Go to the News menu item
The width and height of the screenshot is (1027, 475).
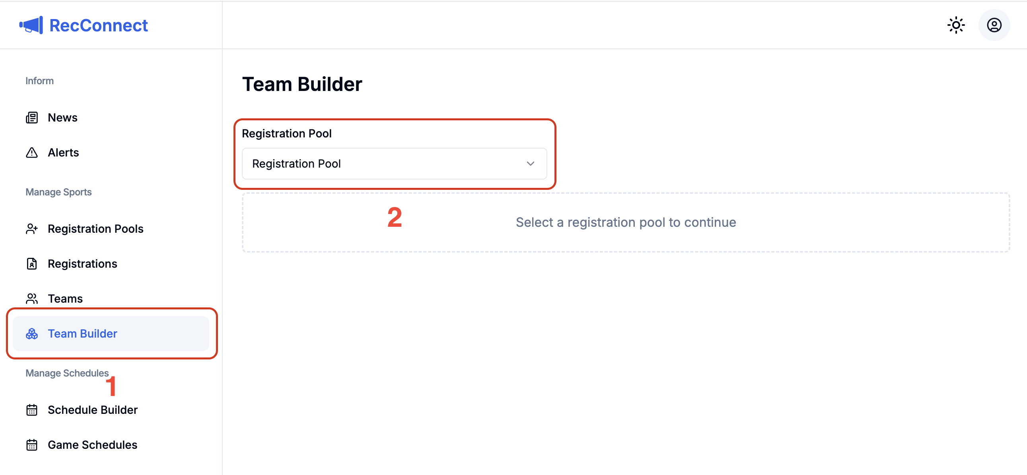click(62, 118)
